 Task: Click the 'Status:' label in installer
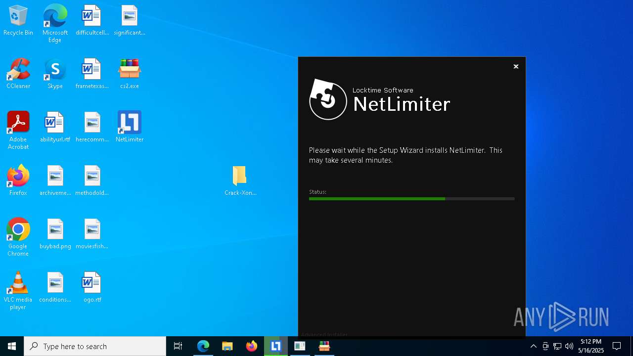pos(317,192)
